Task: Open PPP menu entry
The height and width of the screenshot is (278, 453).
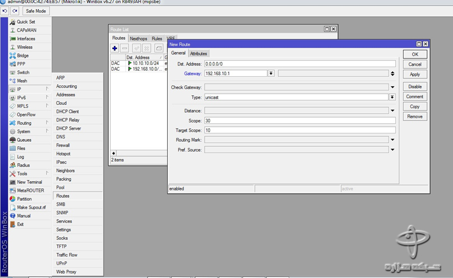Action: pos(30,64)
